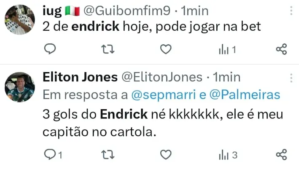This screenshot has width=299, height=169.
Task: Open the @Palmeiras mention link
Action: [245, 95]
